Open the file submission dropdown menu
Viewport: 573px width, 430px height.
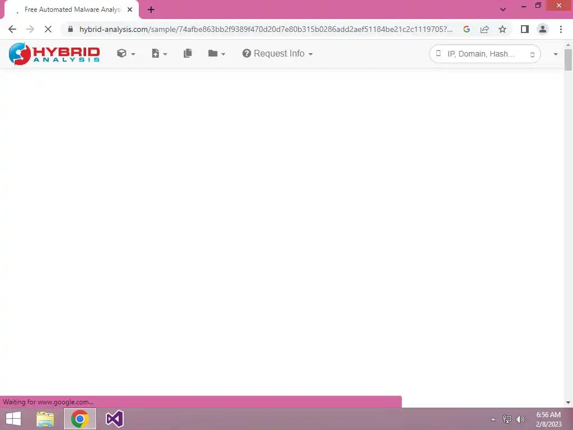159,53
